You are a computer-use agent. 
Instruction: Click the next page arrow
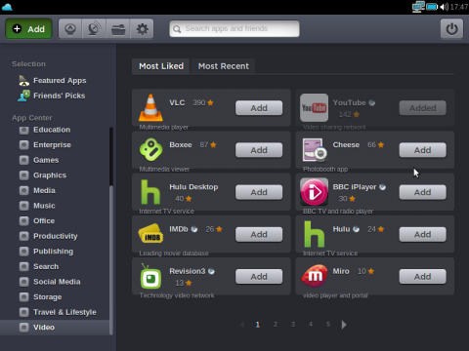point(344,325)
